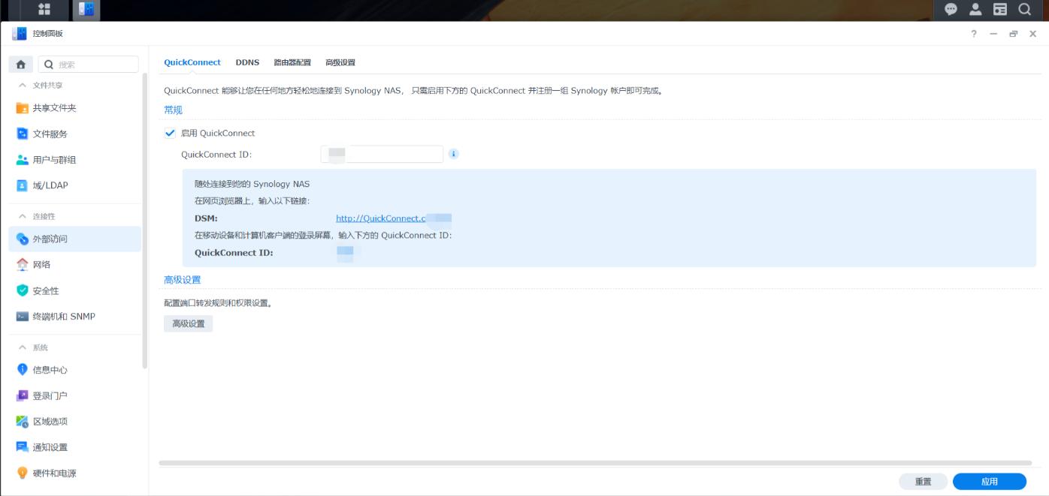Collapse the 连接性 sidebar section
The width and height of the screenshot is (1049, 496).
click(23, 216)
